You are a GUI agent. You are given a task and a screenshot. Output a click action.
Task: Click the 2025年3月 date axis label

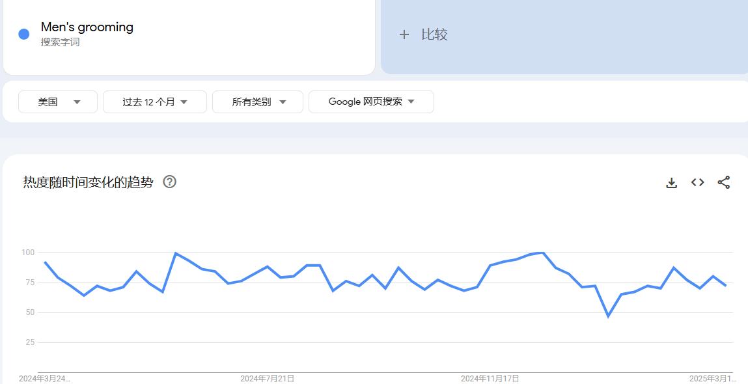point(713,379)
